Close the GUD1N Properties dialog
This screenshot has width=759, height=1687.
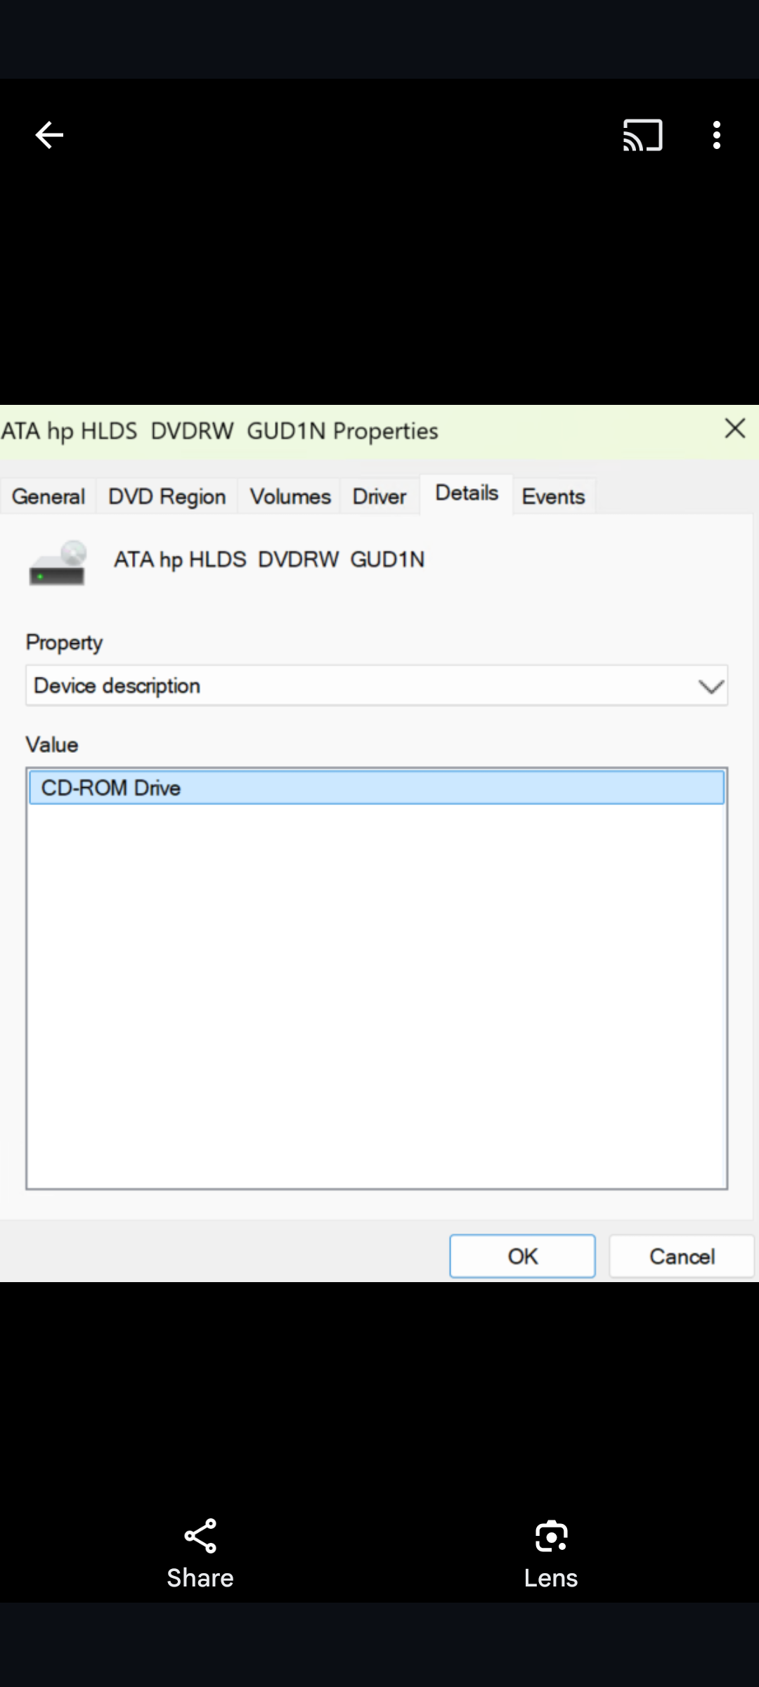734,429
